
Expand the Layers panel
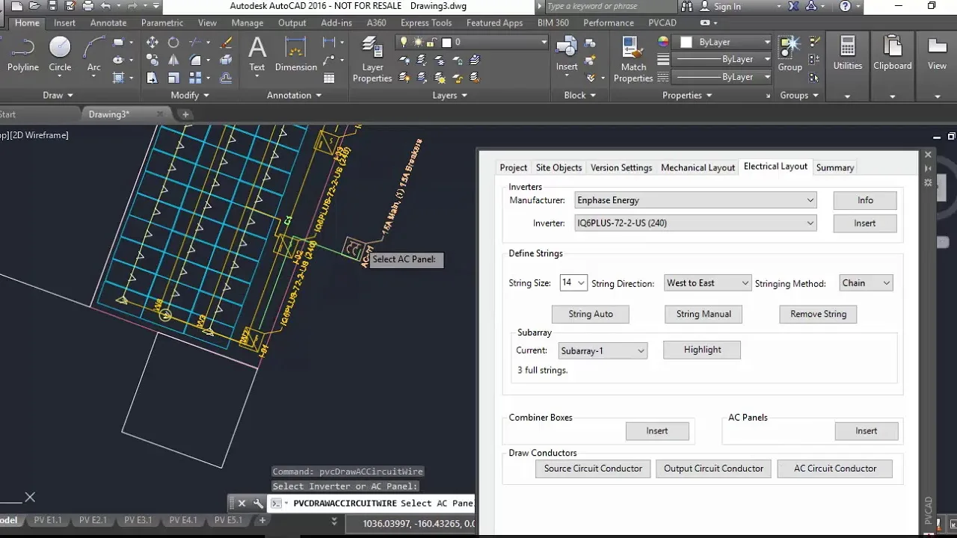[x=450, y=95]
